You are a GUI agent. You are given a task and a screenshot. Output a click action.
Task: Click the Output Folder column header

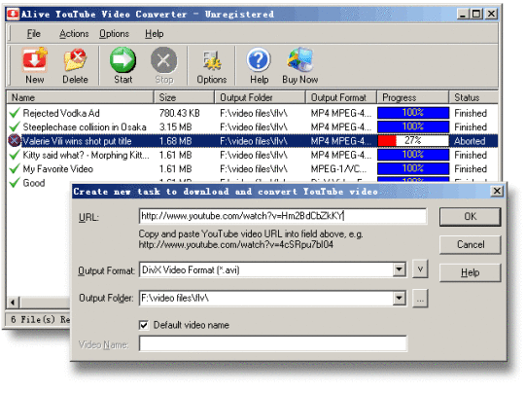tap(260, 97)
